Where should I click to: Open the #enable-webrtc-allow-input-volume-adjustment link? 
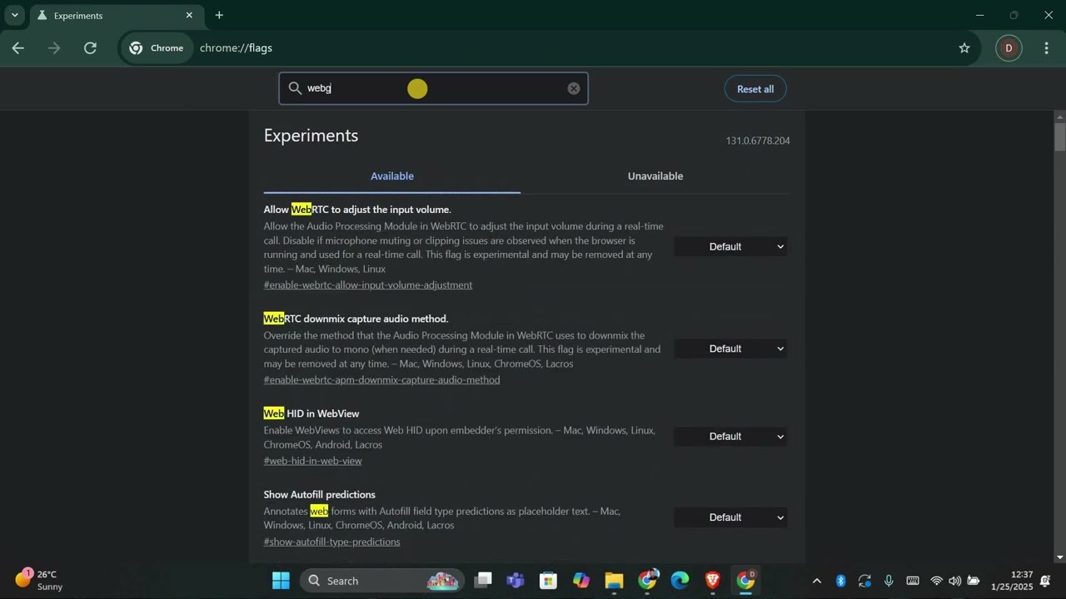click(368, 285)
